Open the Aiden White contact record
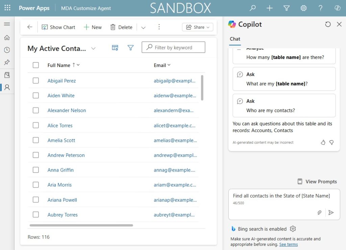Image resolution: width=346 pixels, height=250 pixels. click(x=61, y=96)
